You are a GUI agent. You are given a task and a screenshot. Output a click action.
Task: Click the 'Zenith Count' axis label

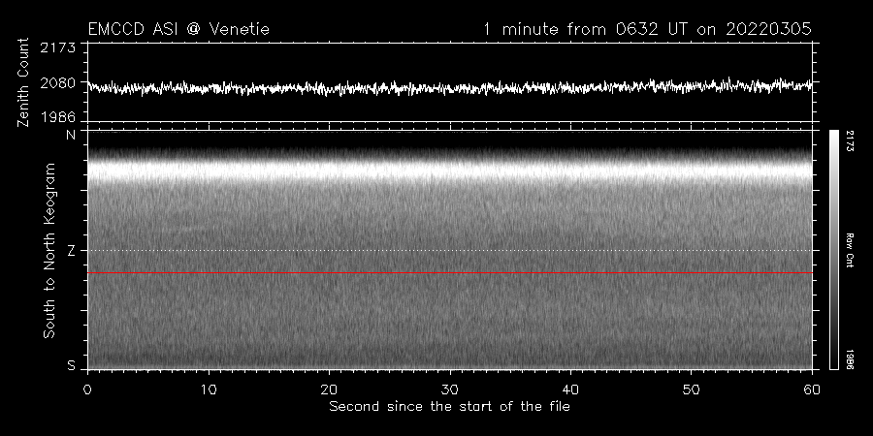click(23, 82)
